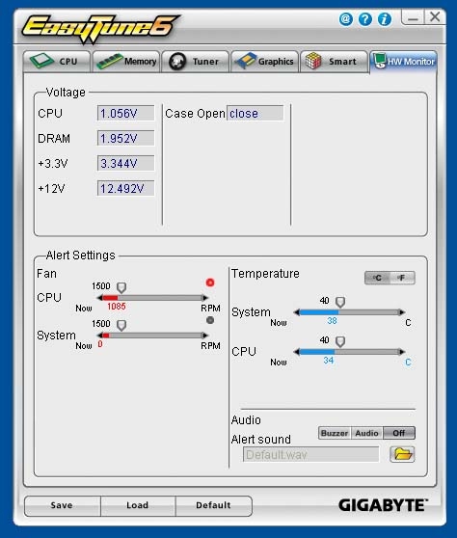Set alert sound mode to Audio
This screenshot has height=538, width=457.
click(366, 433)
